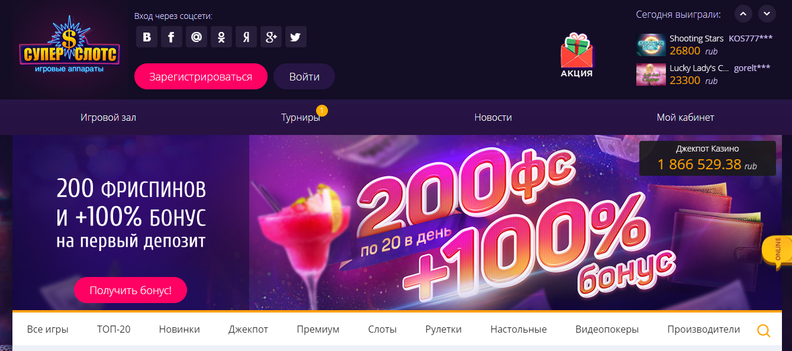This screenshot has height=351, width=792.
Task: Log in using the Facebook icon
Action: [x=171, y=37]
